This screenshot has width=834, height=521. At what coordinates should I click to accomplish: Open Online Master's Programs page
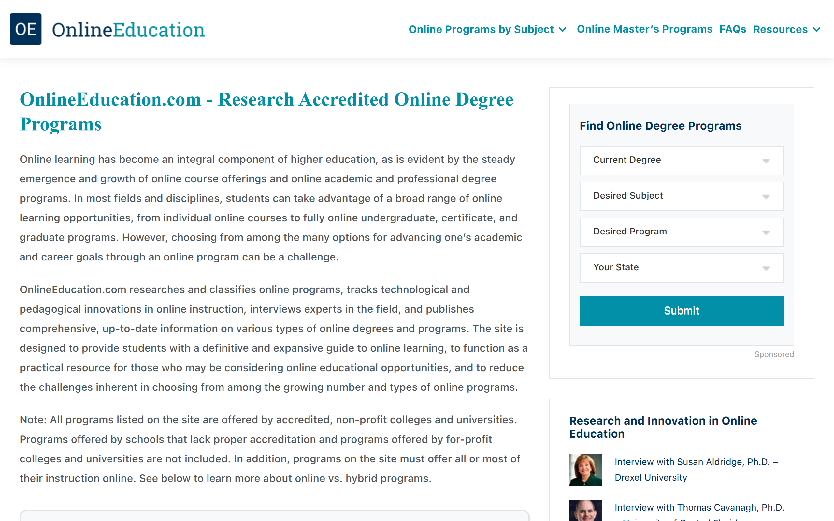(x=644, y=29)
